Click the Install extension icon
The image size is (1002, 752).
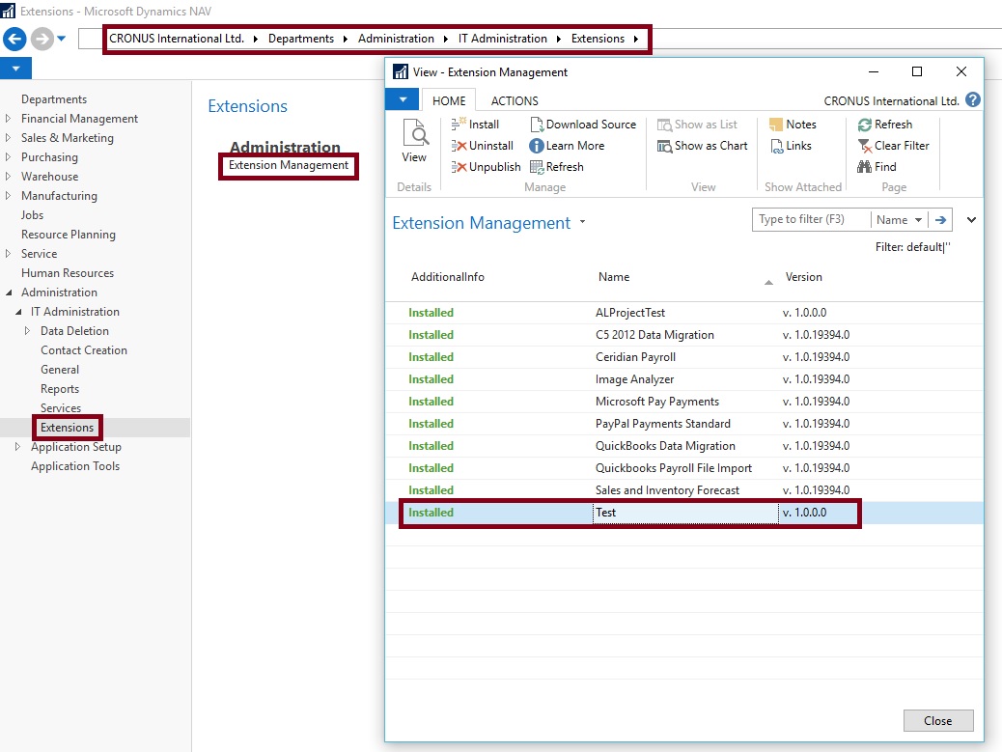459,125
